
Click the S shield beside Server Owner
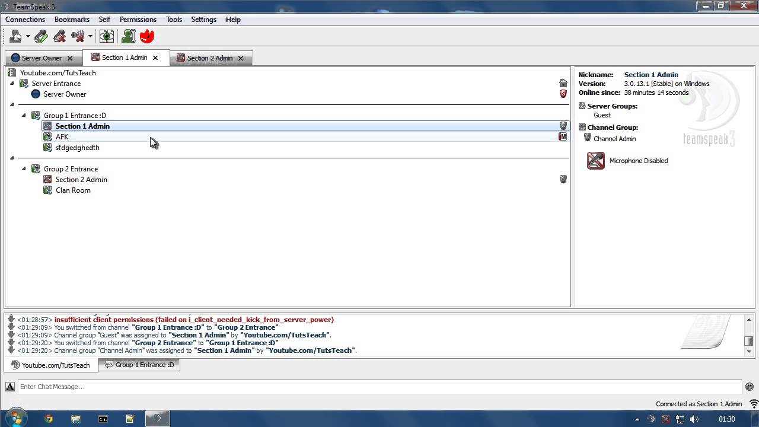pyautogui.click(x=563, y=94)
